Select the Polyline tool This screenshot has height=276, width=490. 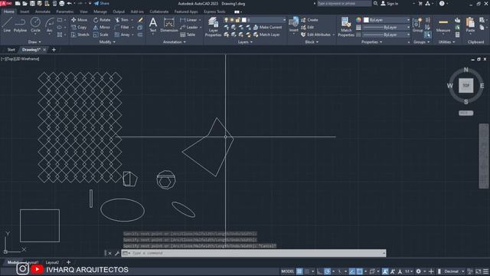tap(20, 25)
